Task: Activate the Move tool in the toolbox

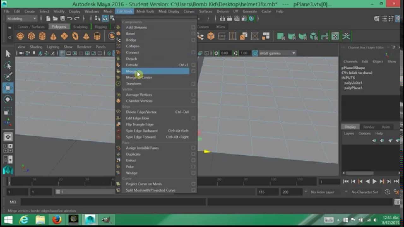Action: pos(8,88)
